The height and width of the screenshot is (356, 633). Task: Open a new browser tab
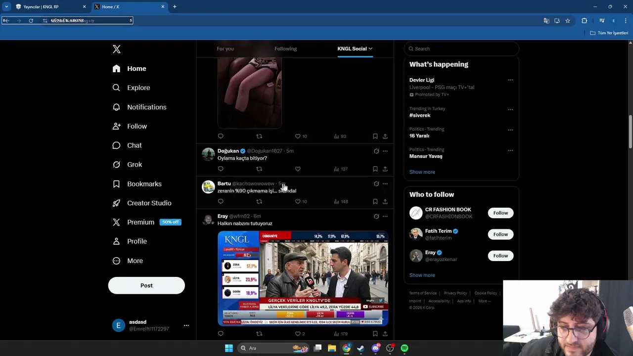(x=175, y=7)
